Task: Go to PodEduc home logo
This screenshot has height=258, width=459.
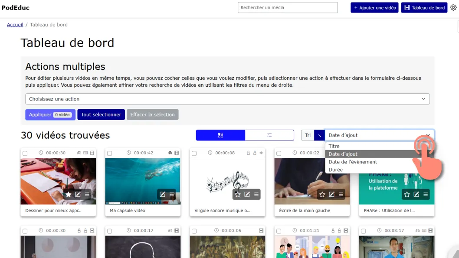Action: [x=15, y=8]
